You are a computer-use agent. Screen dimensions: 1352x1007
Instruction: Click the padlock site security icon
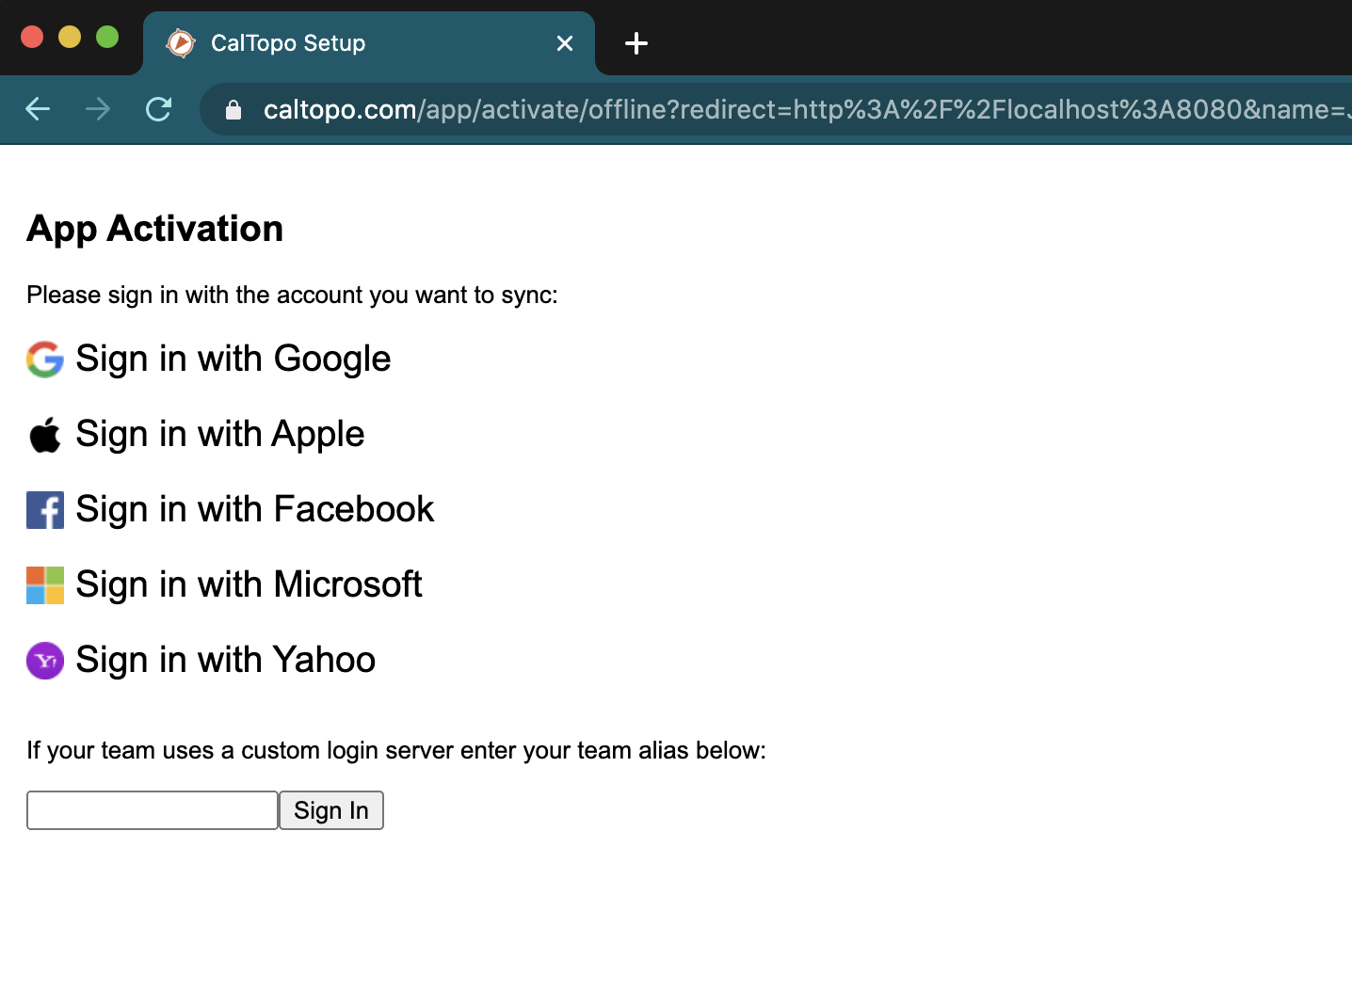pos(233,110)
